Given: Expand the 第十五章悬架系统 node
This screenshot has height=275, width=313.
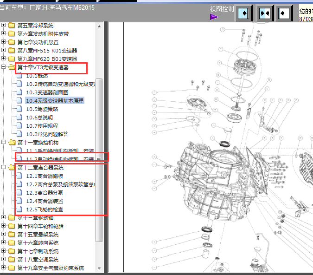Looking at the screenshot, I should point(3,234).
